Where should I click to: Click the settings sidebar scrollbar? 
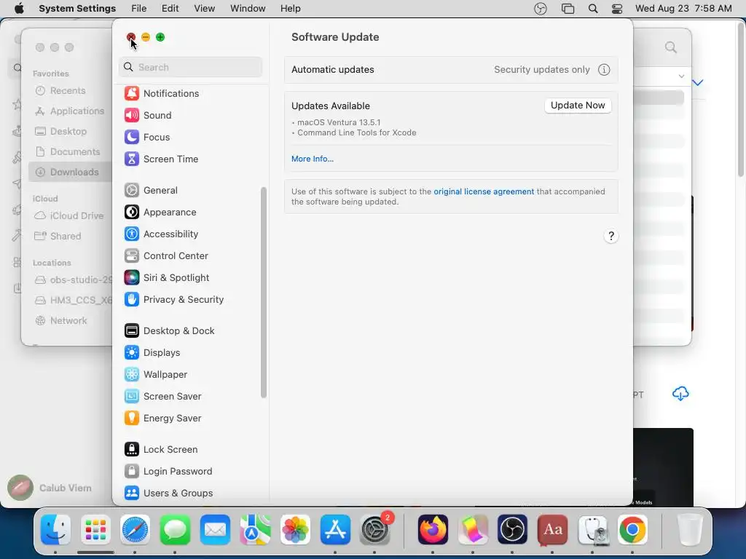click(264, 293)
